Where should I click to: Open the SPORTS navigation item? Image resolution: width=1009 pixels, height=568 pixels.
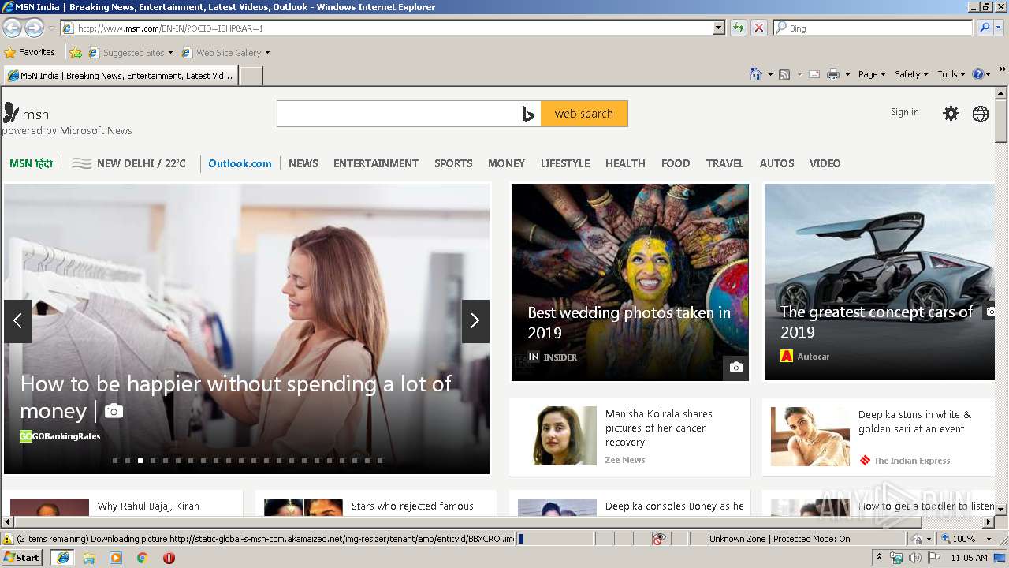[x=453, y=163]
